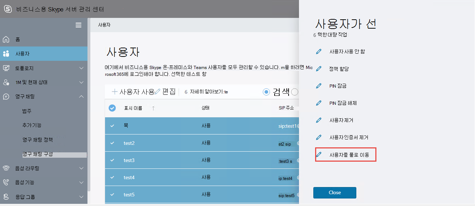The width and height of the screenshot is (475, 206).
Task: Uncheck the row checkbox for test2
Action: pos(112,143)
